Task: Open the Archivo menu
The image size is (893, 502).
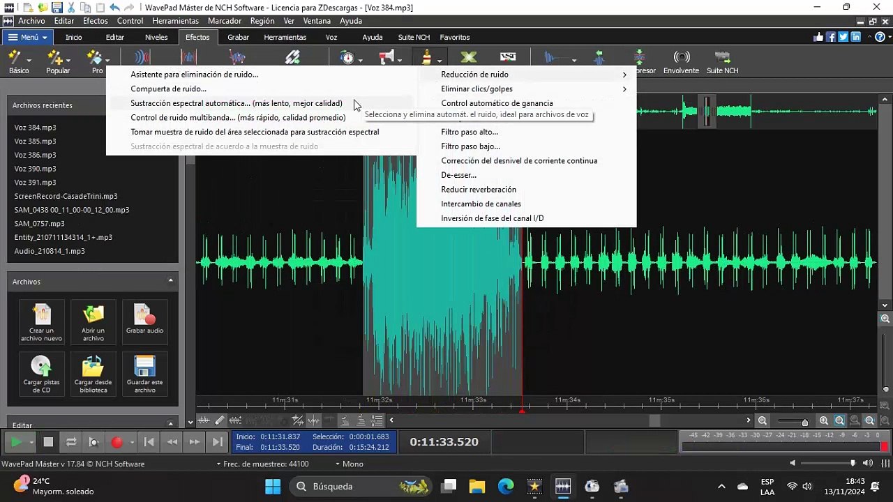Action: (x=31, y=21)
